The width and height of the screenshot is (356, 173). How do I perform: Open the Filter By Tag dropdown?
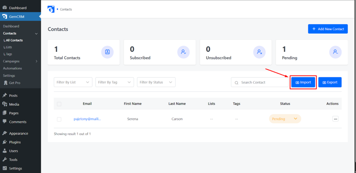click(115, 82)
